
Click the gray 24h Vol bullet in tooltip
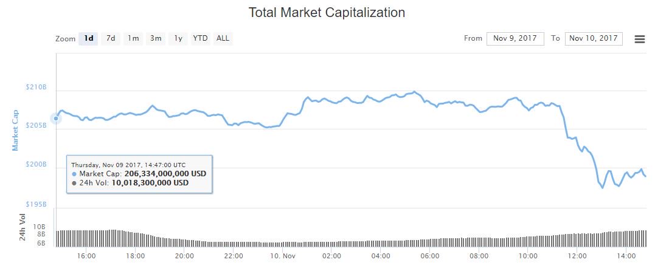pyautogui.click(x=74, y=183)
